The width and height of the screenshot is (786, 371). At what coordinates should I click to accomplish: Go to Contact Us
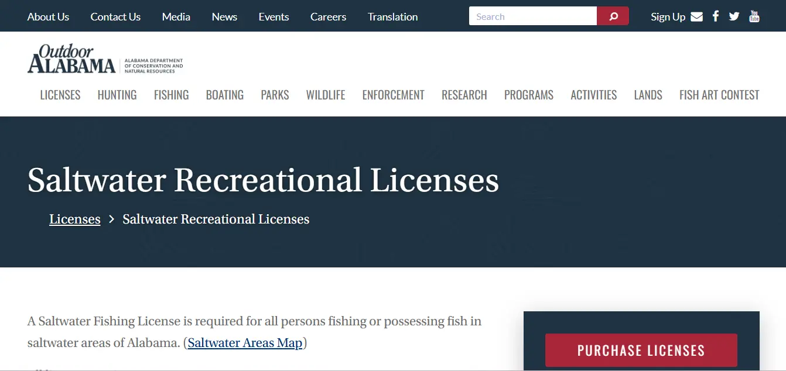click(115, 17)
